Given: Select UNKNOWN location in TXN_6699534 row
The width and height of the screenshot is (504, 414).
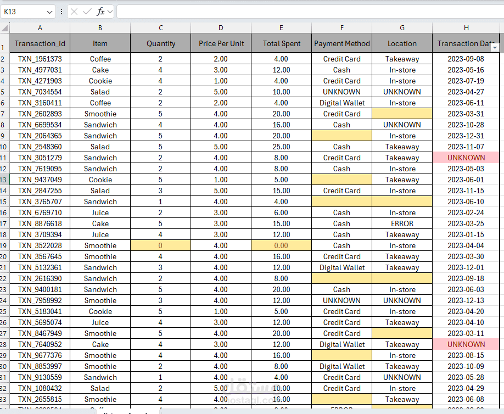Looking at the screenshot, I should pyautogui.click(x=402, y=125).
